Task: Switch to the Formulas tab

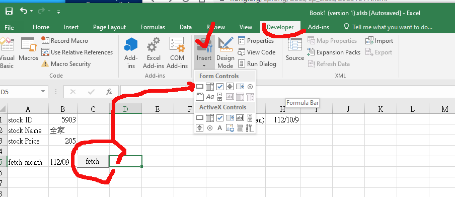Action: [x=153, y=27]
